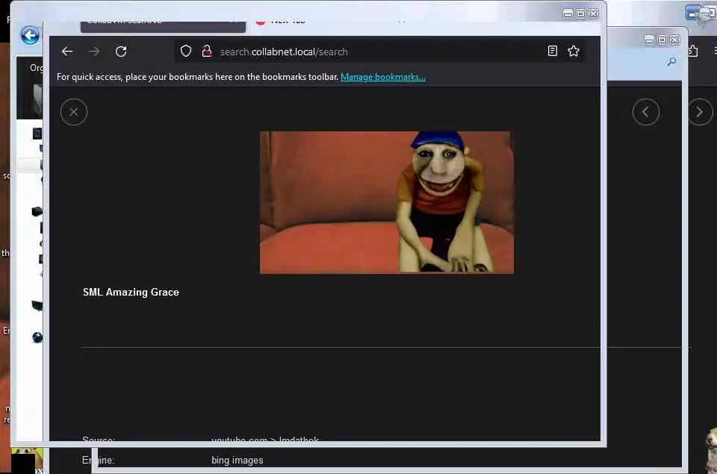
Task: Close the image preview with X circle
Action: point(74,112)
